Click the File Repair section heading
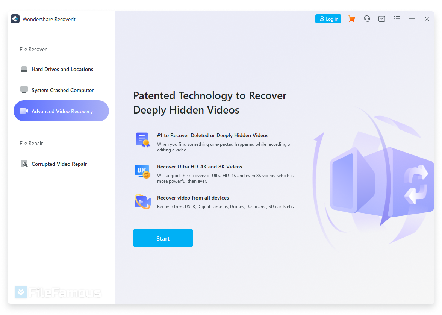Viewport: 442px width, 315px height. click(x=31, y=143)
